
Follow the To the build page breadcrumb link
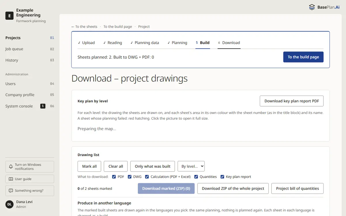click(x=118, y=26)
